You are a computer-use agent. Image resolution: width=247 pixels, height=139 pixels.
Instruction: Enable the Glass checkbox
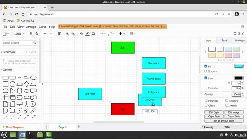(206, 105)
